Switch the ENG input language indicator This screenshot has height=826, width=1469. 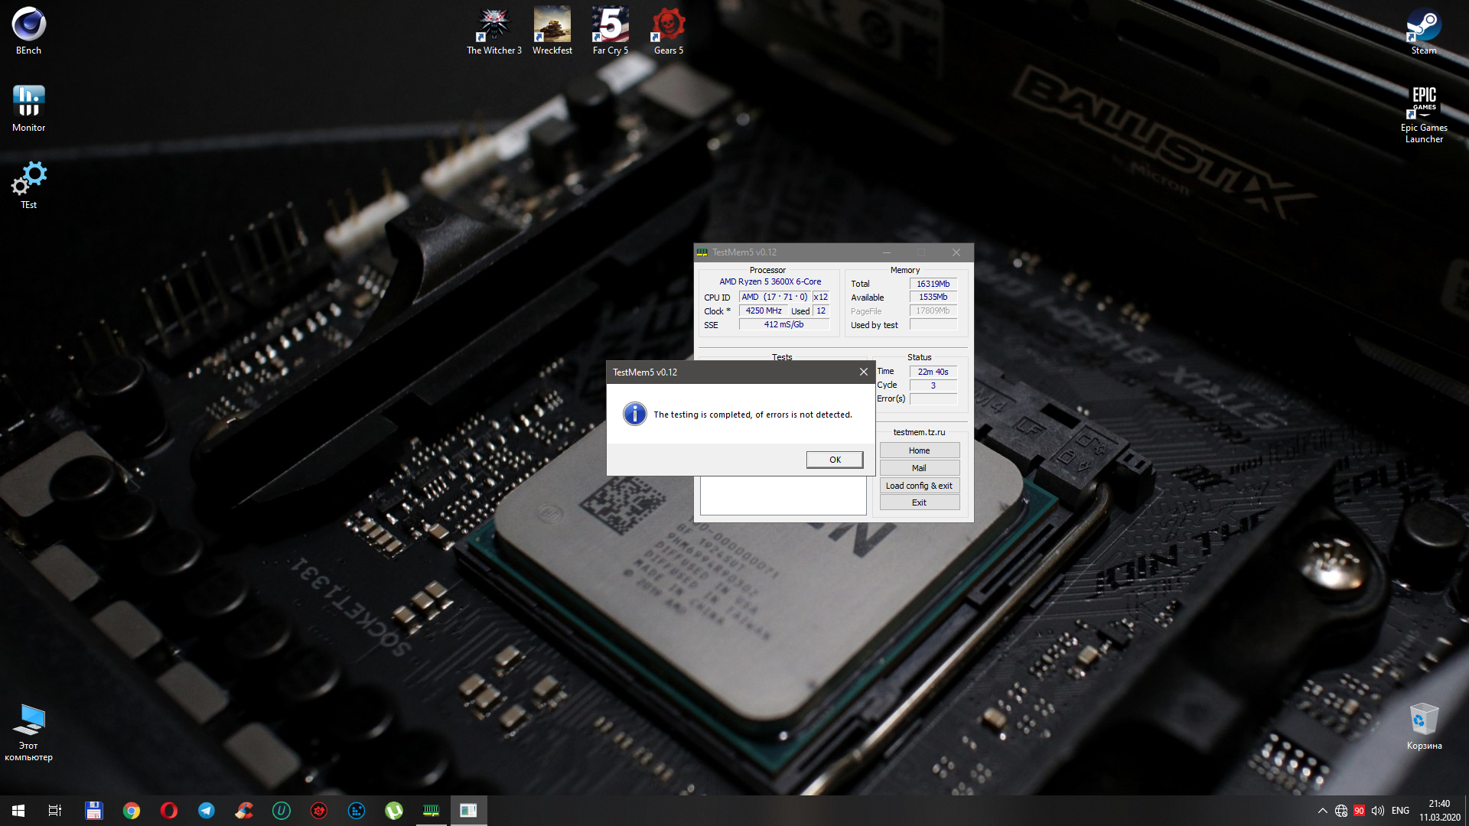tap(1400, 811)
